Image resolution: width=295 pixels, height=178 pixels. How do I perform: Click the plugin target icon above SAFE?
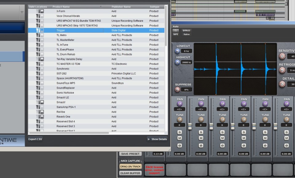coord(175,31)
